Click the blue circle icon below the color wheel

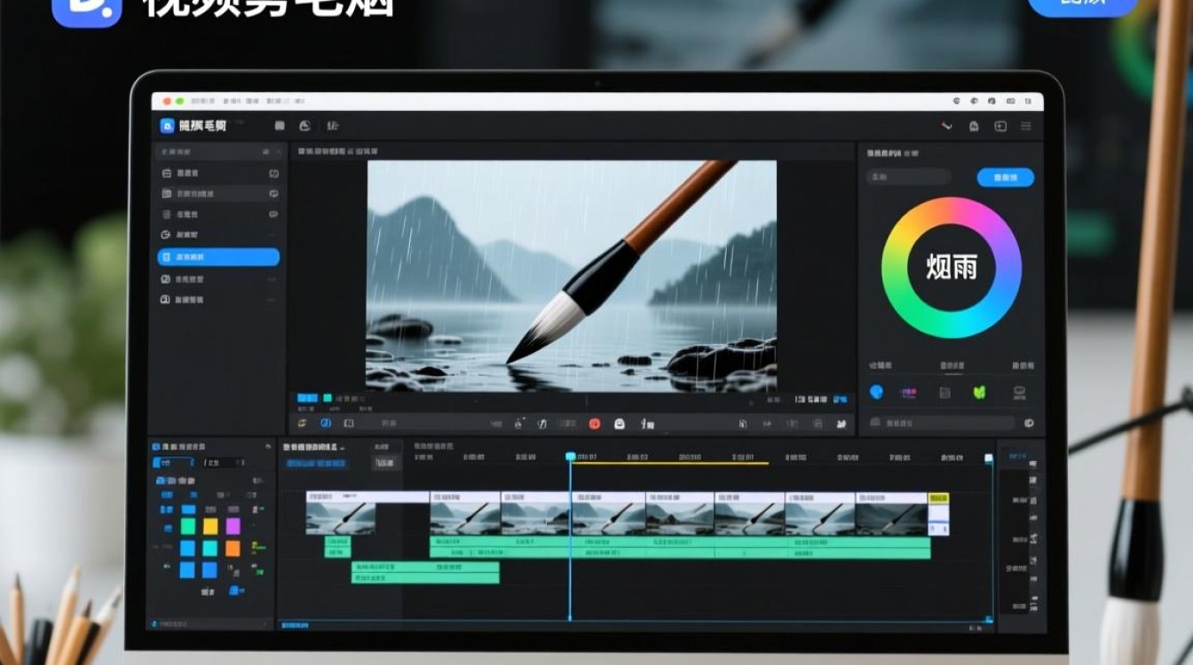click(877, 392)
